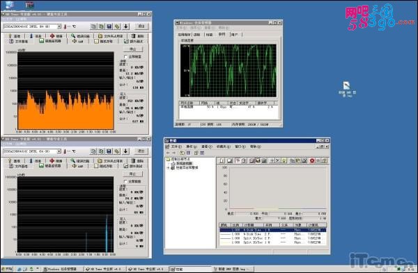This screenshot has height=273, width=418.
Task: Click the Windows 任务管理器 taskbar button
Action: [x=63, y=270]
